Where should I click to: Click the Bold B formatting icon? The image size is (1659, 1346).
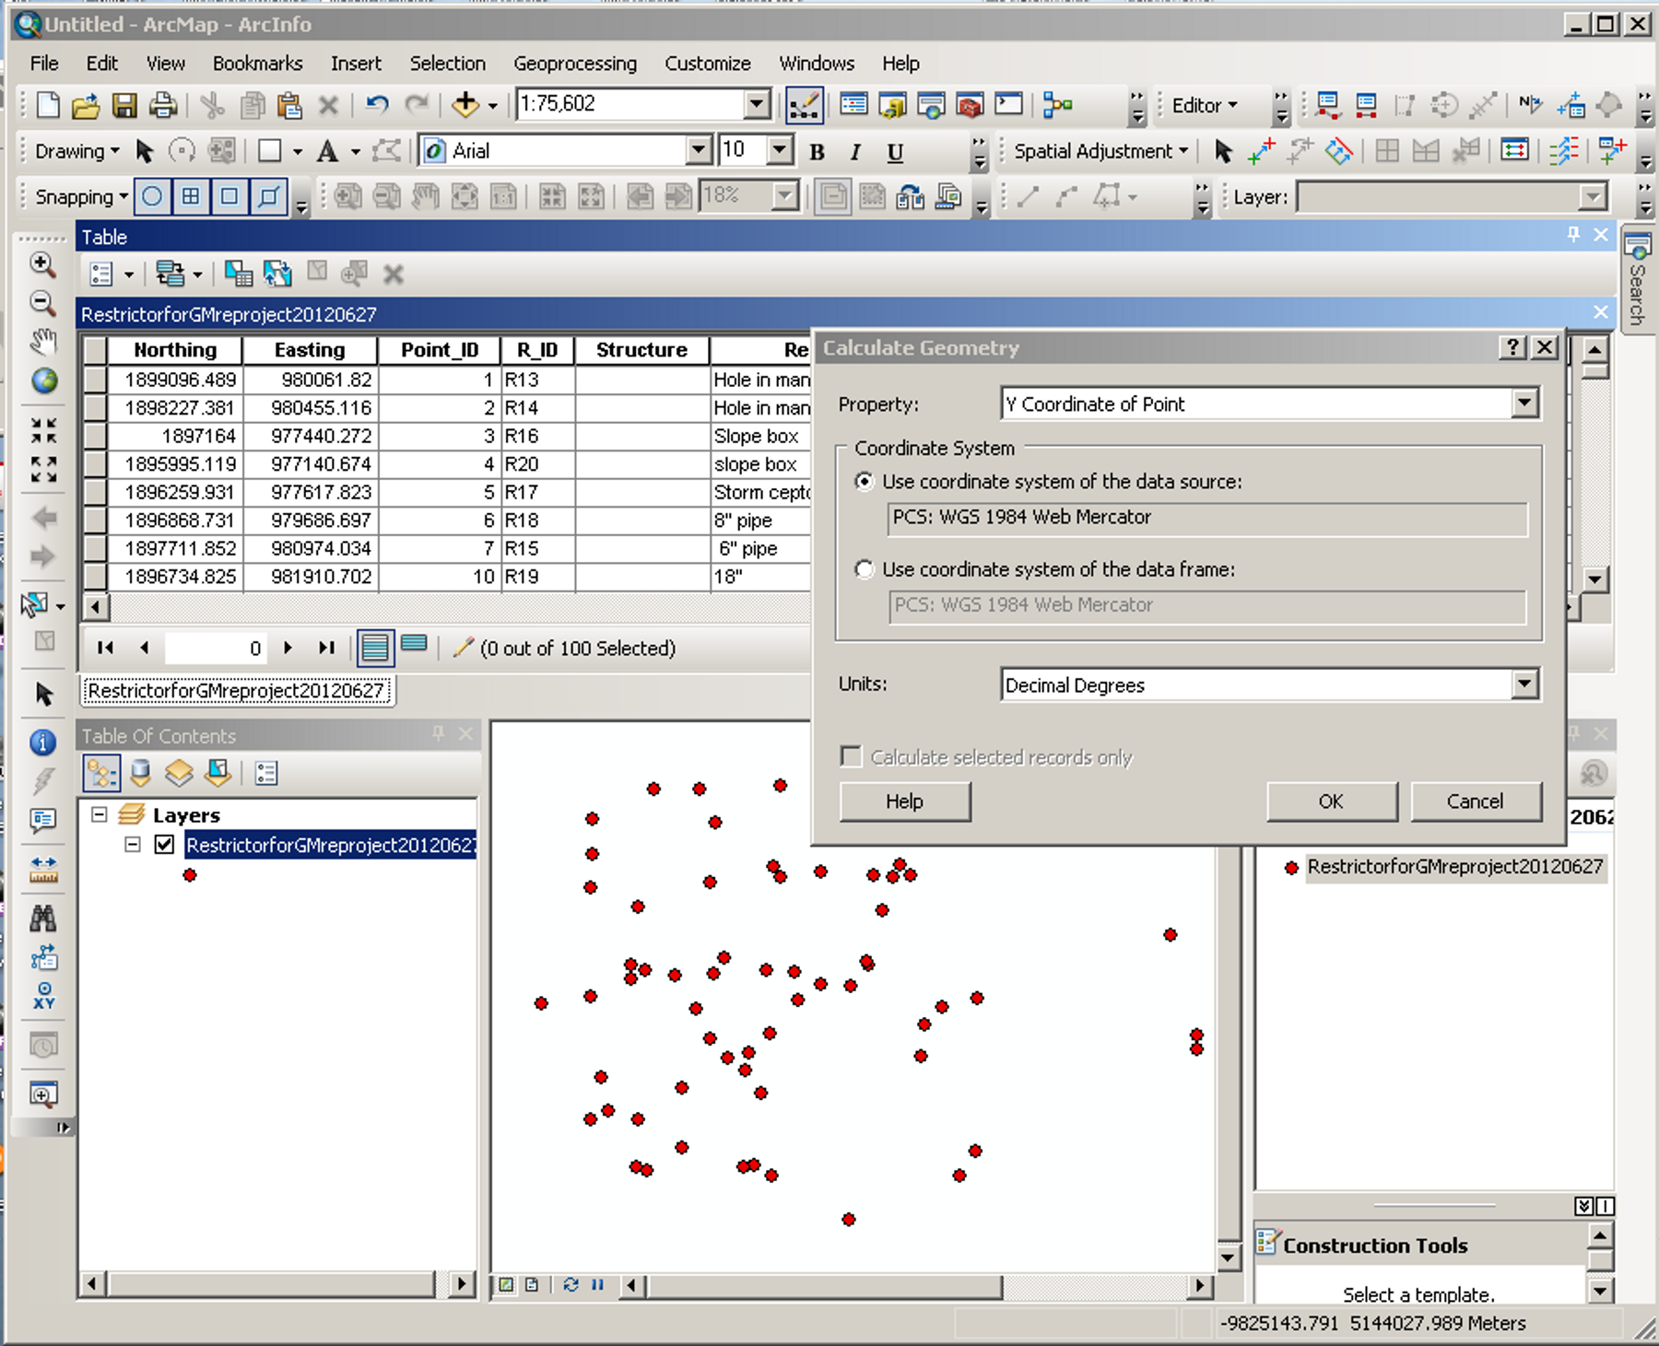[817, 152]
